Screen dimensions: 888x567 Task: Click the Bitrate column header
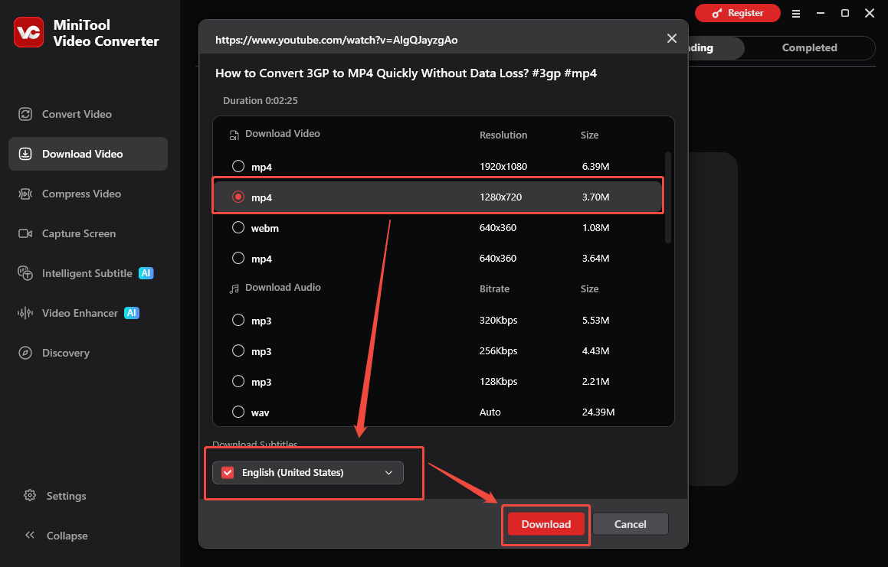coord(494,288)
